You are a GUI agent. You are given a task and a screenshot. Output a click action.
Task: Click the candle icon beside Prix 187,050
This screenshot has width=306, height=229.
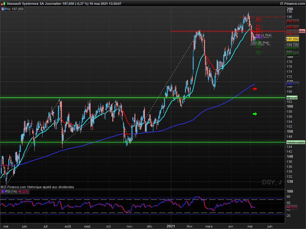[x=3, y=9]
